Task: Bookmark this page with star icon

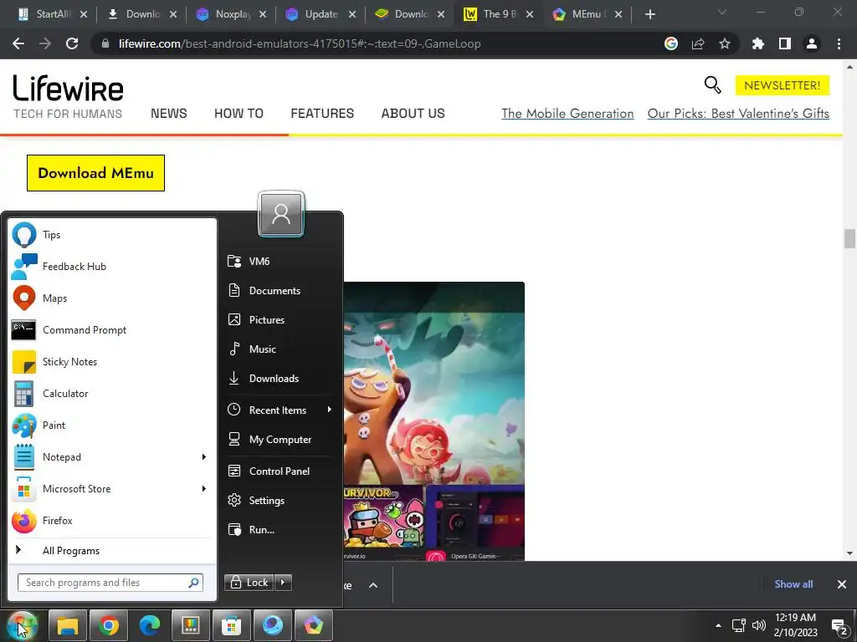Action: (725, 43)
